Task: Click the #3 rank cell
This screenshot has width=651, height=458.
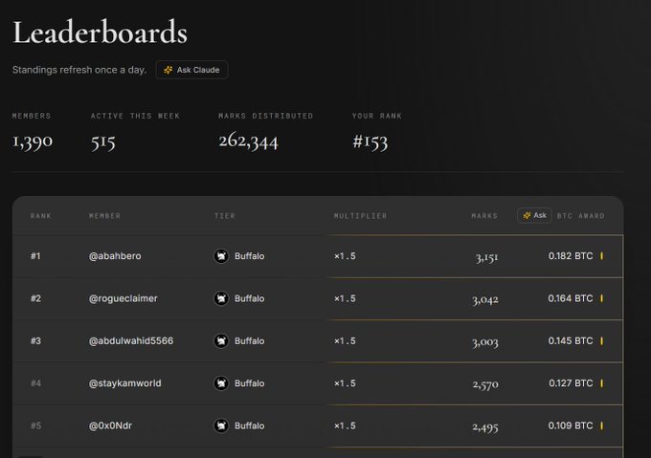Action: [x=35, y=340]
